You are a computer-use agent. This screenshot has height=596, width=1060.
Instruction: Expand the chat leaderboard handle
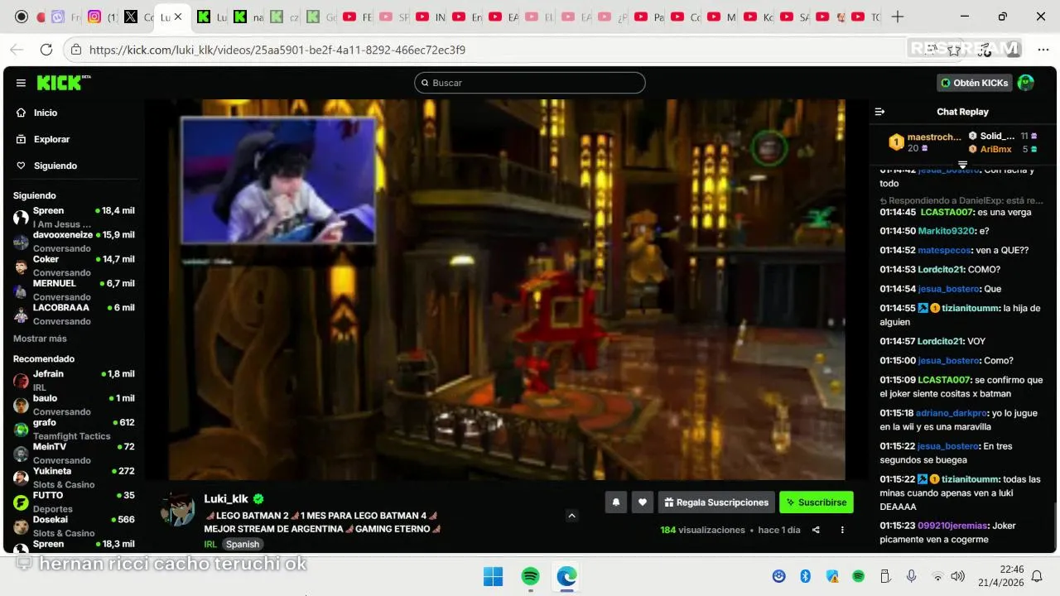pos(962,164)
